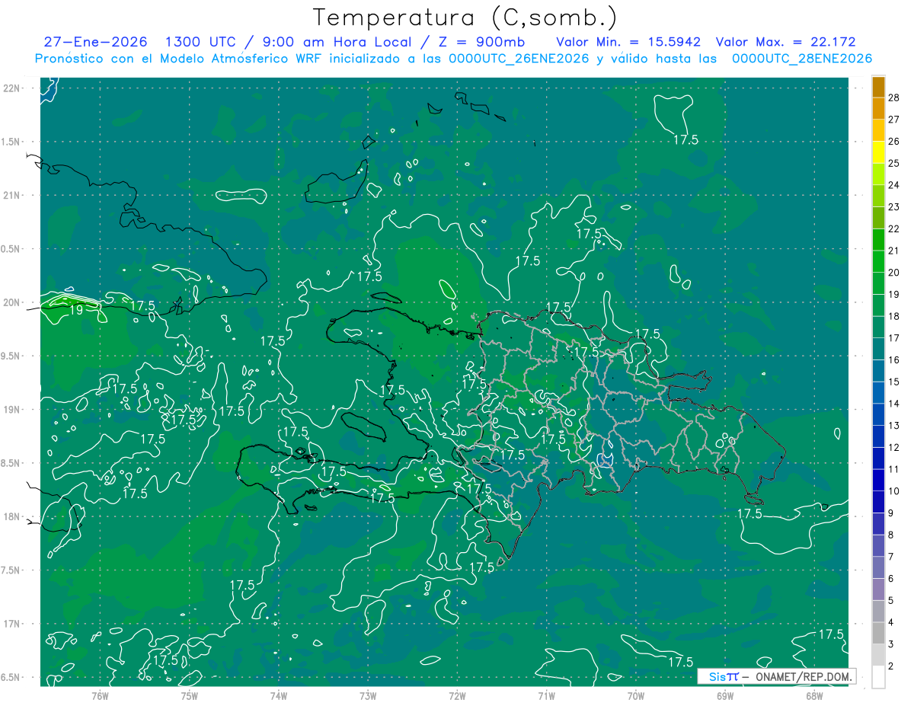
Task: Click the '69W' longitude label
Action: 725,695
